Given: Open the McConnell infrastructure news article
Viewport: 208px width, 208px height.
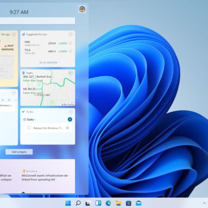Looking at the screenshot, I should click(x=45, y=178).
